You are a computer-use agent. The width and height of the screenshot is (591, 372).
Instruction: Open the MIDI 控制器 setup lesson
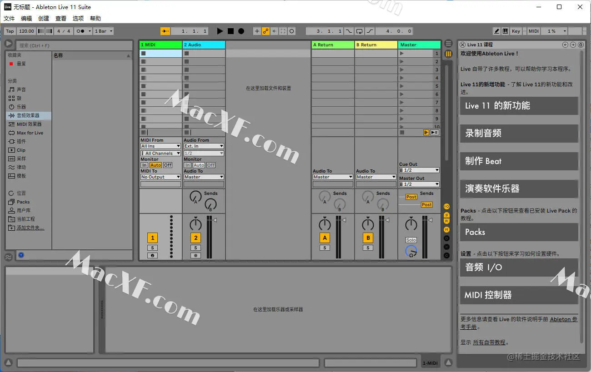coord(519,295)
